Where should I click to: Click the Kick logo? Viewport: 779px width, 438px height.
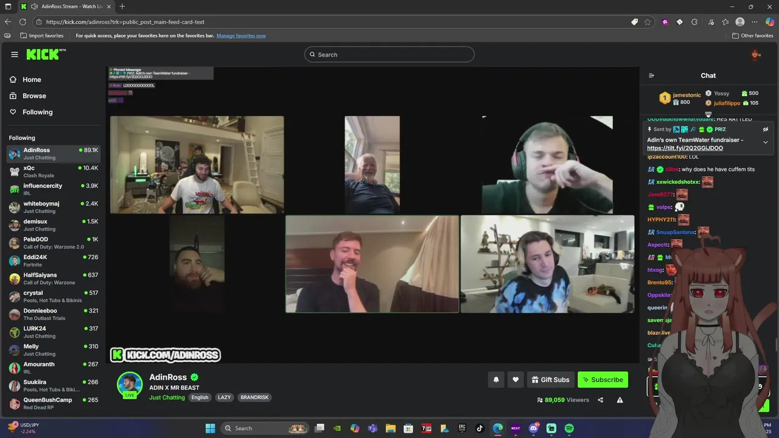(46, 54)
